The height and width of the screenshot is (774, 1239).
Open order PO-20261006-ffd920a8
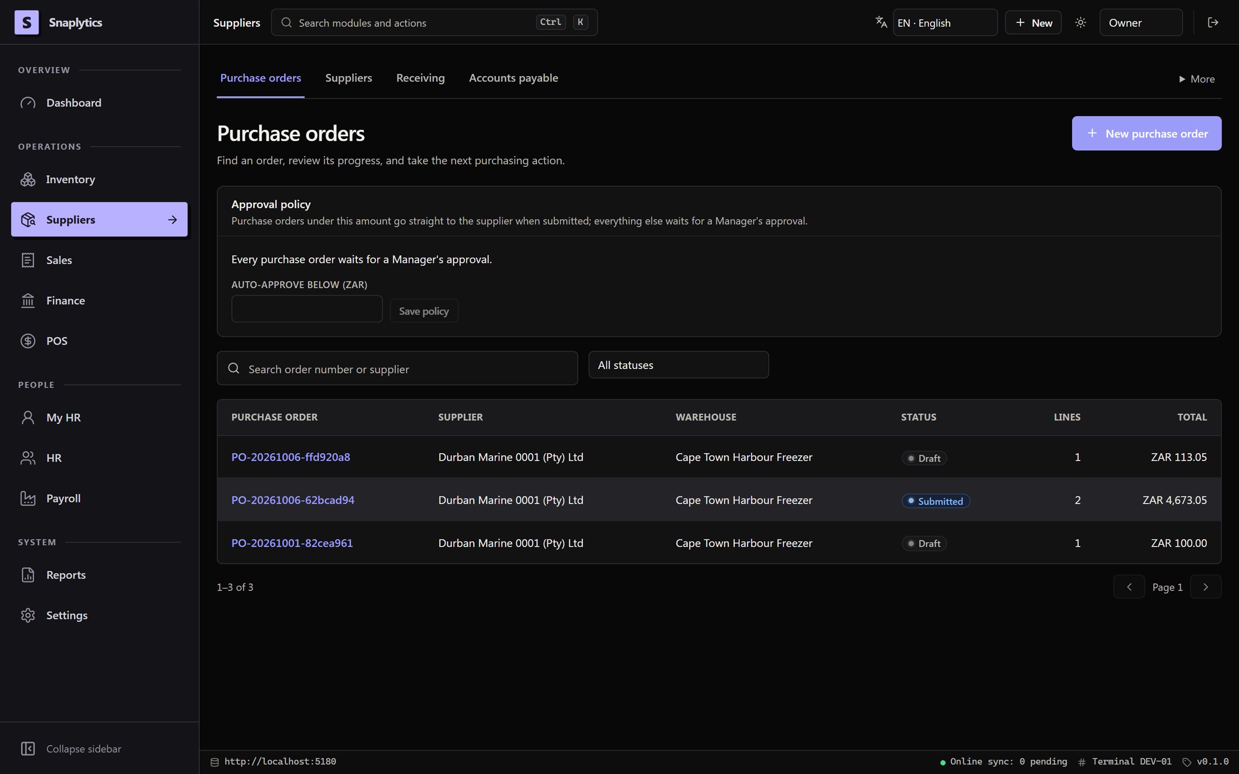coord(291,457)
